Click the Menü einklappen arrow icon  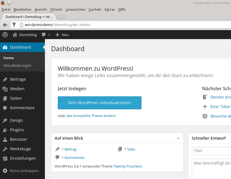(5, 171)
